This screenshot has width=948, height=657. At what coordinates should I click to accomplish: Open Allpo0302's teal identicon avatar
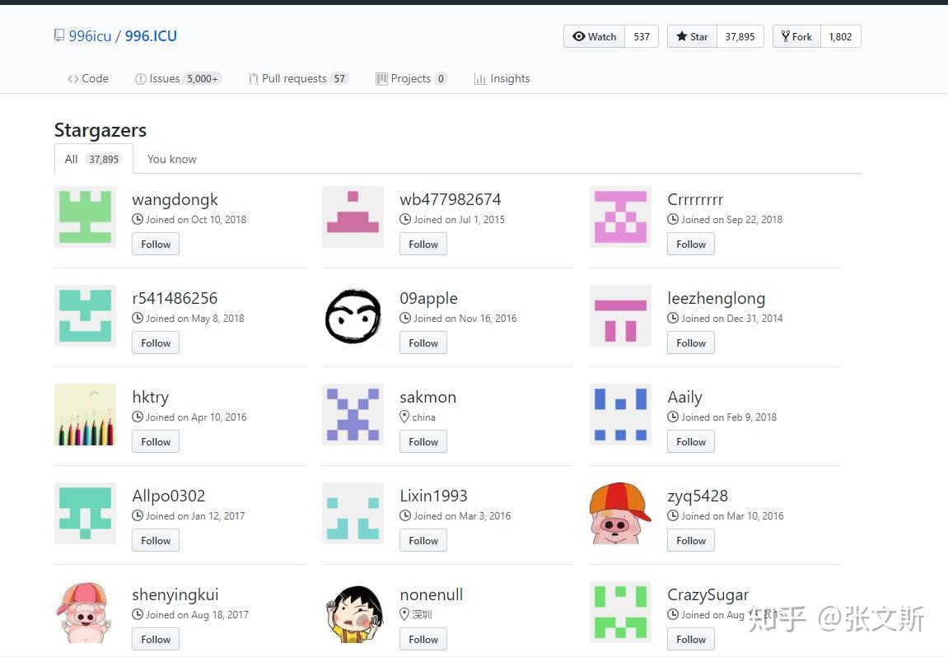86,513
